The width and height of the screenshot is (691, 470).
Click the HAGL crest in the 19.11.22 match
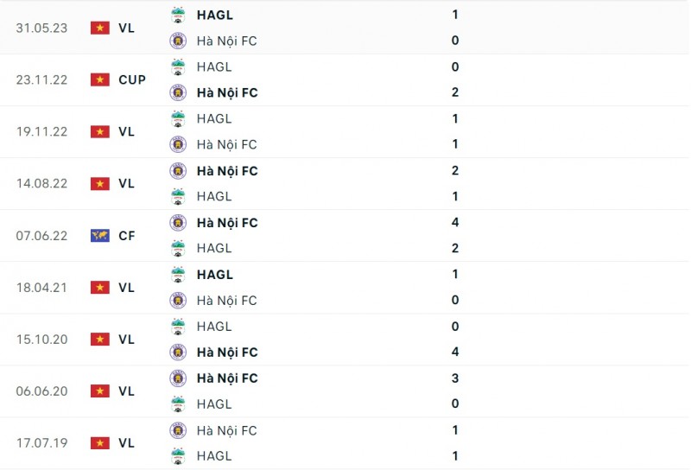(x=178, y=118)
